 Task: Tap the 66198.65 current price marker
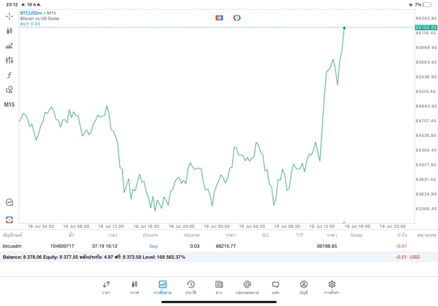(425, 28)
